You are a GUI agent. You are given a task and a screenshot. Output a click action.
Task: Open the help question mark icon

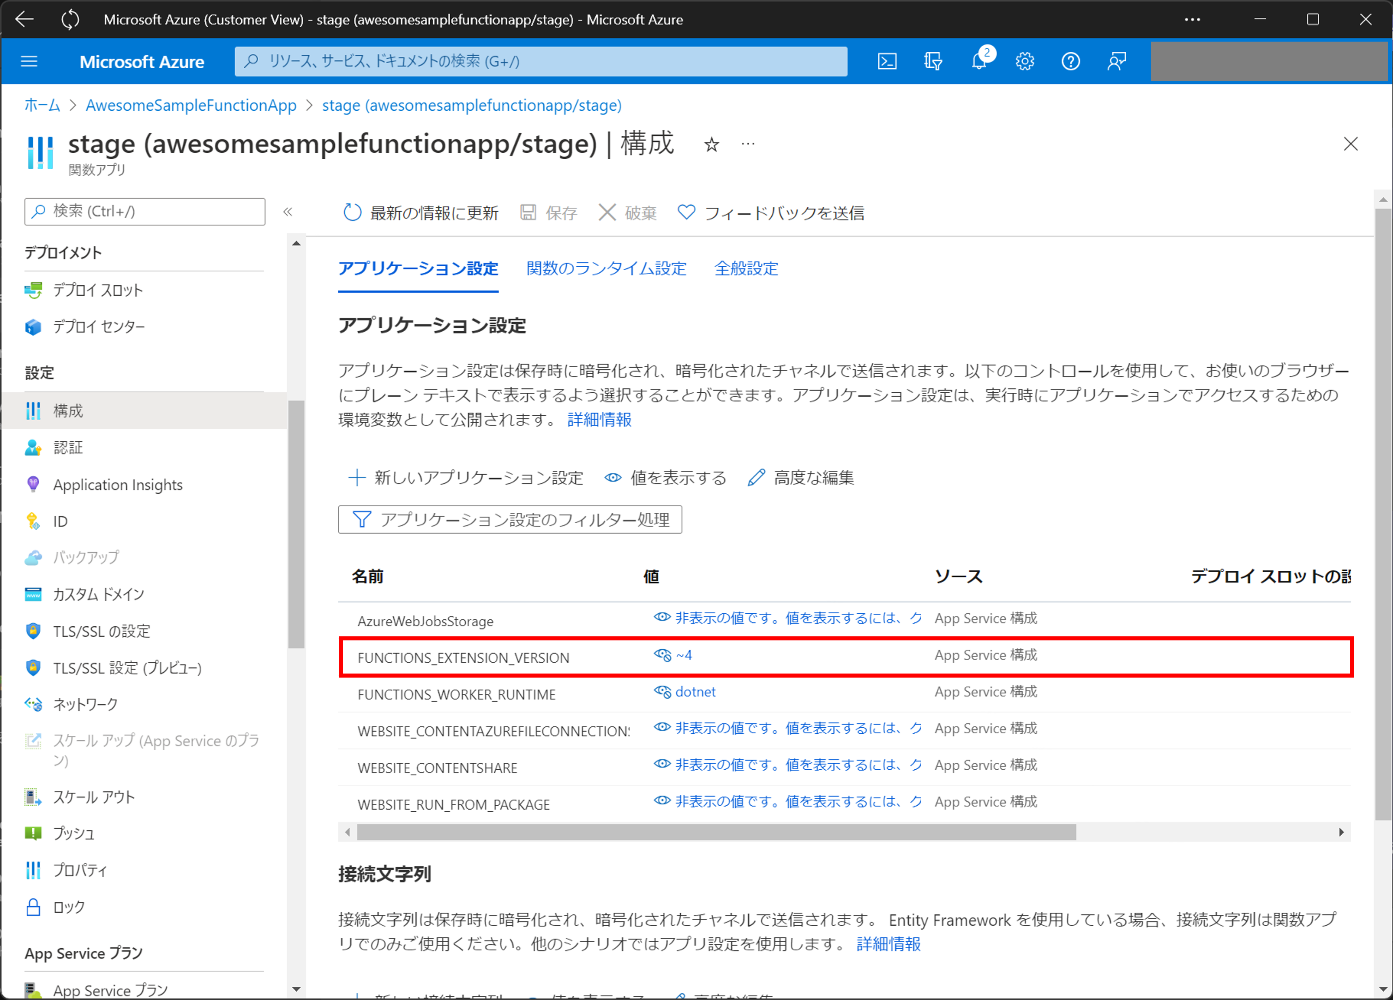1070,61
